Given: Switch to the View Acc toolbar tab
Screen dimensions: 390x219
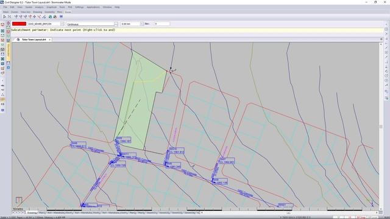Looking at the screenshot, I should pyautogui.click(x=26, y=12).
